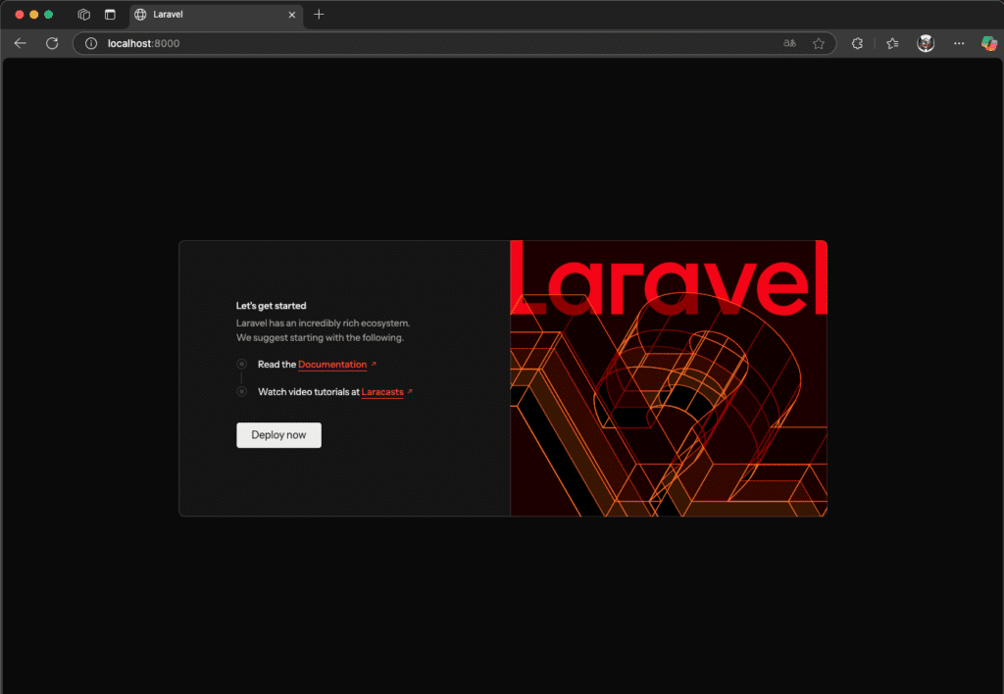The height and width of the screenshot is (694, 1004).
Task: Open the site information icon in address bar
Action: pyautogui.click(x=91, y=43)
